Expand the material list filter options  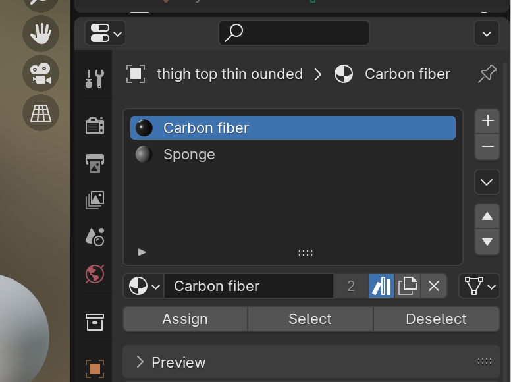pos(142,252)
